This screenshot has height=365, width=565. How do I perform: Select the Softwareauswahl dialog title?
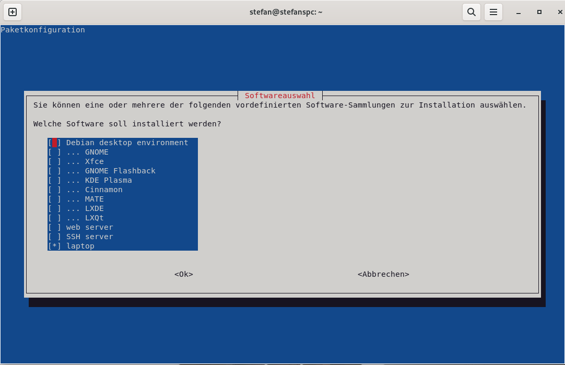[x=280, y=96]
